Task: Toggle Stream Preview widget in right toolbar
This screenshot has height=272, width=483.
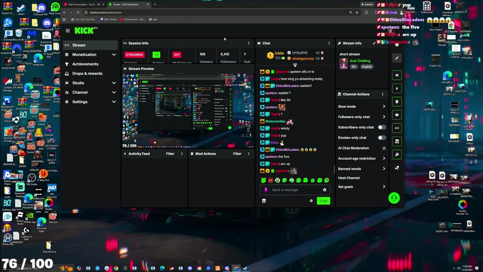Action: pyautogui.click(x=397, y=75)
